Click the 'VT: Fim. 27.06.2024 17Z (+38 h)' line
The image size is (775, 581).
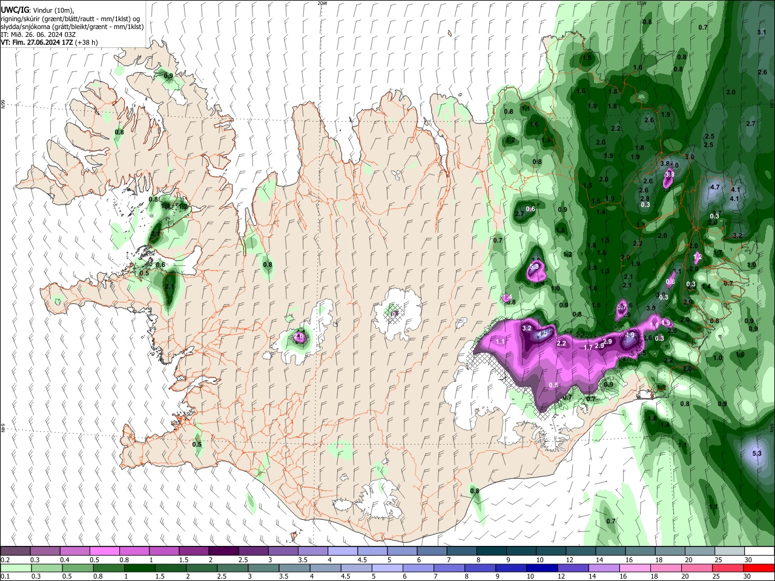click(x=49, y=42)
